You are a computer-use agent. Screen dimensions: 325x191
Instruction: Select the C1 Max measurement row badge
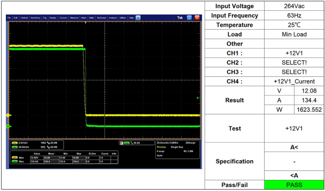(14, 158)
